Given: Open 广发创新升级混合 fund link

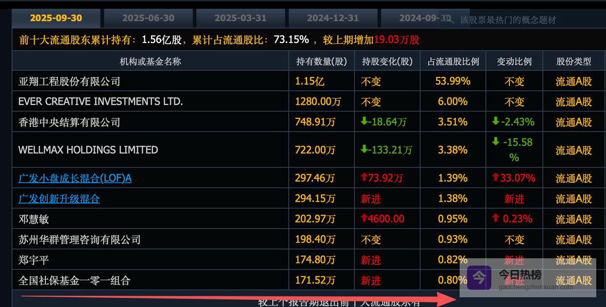Looking at the screenshot, I should tap(59, 199).
